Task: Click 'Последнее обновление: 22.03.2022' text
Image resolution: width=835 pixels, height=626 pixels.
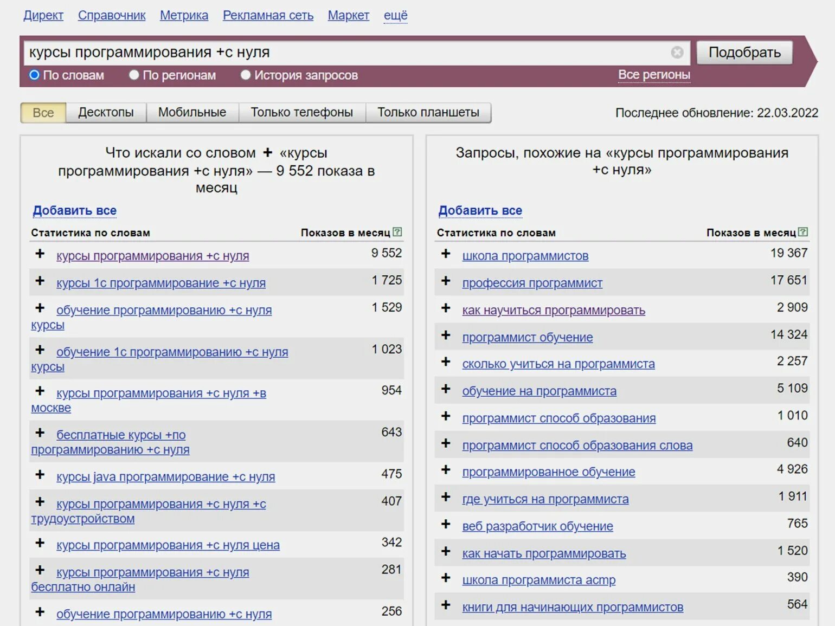Action: [716, 113]
